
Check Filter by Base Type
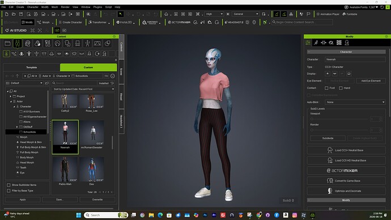8,191
